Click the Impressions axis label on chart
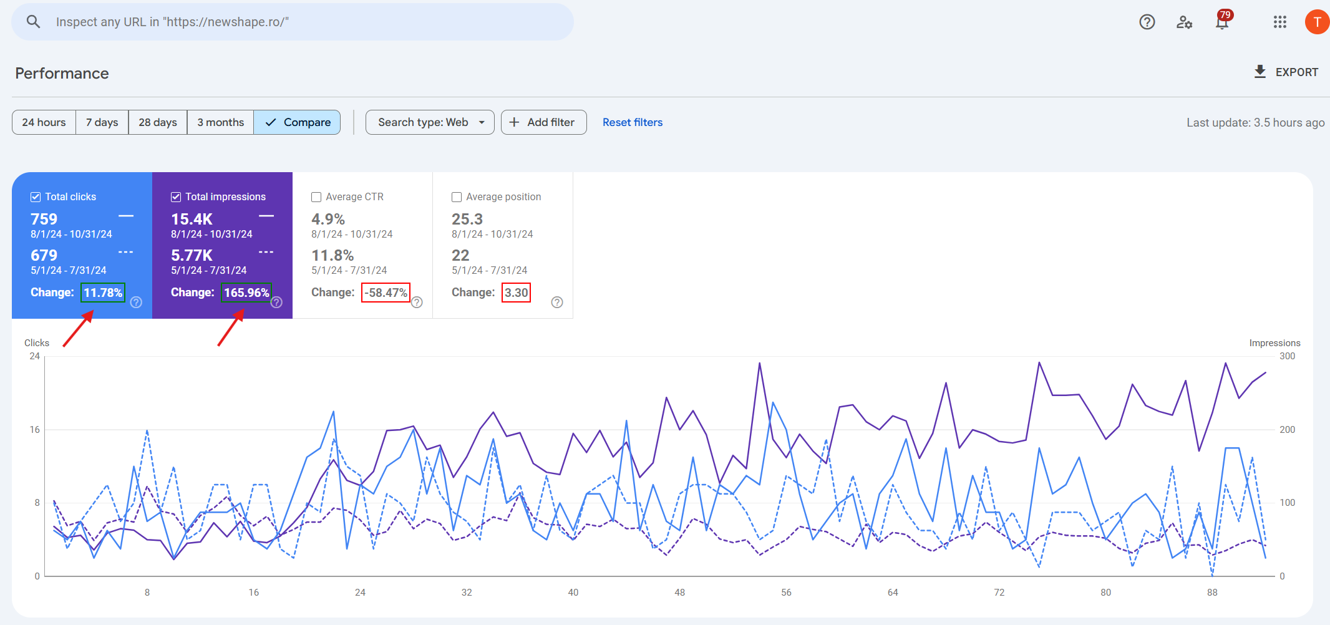 (1274, 343)
